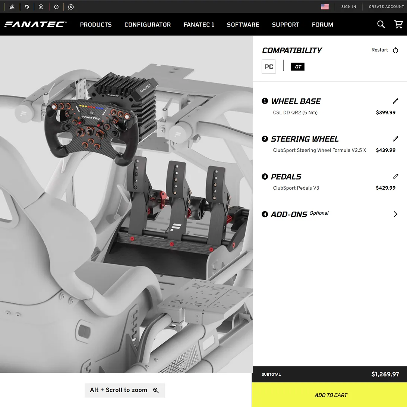
Task: Open the Support menu item
Action: click(x=285, y=25)
